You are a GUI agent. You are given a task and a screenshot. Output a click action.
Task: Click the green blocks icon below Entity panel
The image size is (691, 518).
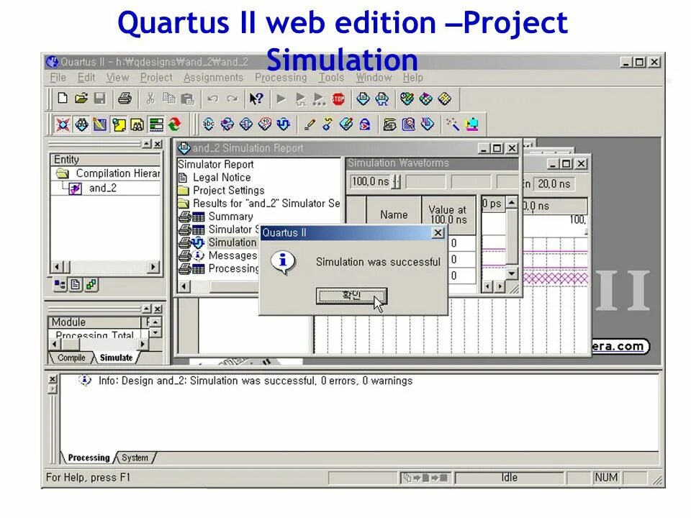point(91,285)
